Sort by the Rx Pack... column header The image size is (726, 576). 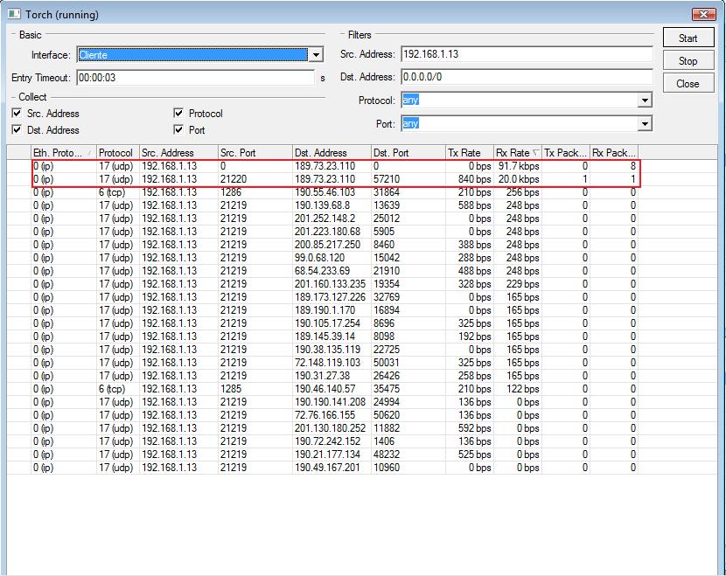614,153
